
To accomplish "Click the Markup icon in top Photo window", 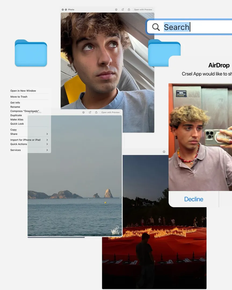I will 116,10.
